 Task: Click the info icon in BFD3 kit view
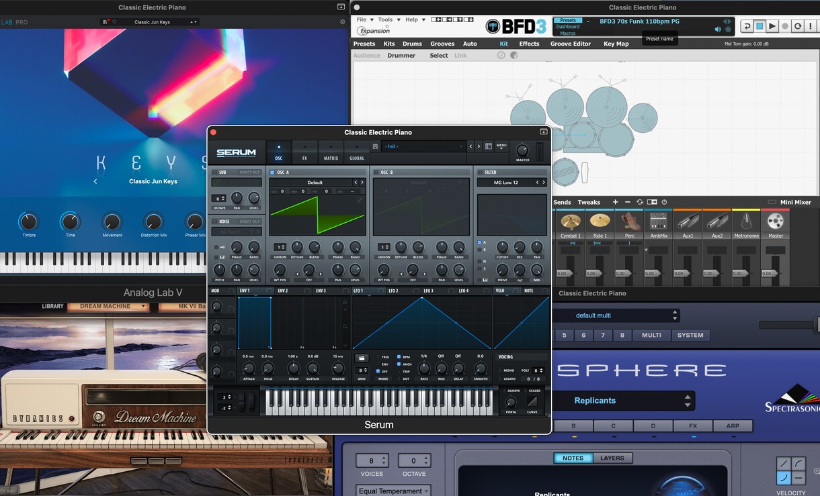[501, 56]
